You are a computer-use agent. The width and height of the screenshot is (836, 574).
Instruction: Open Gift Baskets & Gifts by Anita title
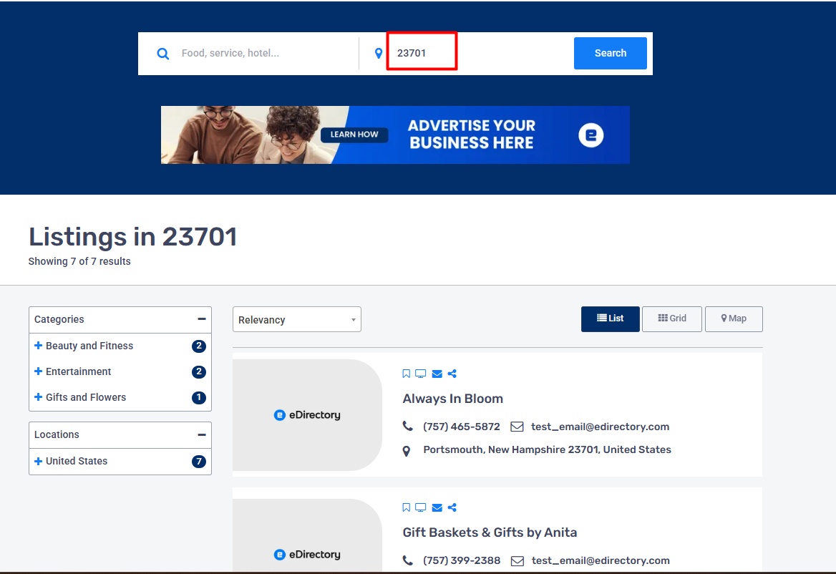pyautogui.click(x=490, y=532)
